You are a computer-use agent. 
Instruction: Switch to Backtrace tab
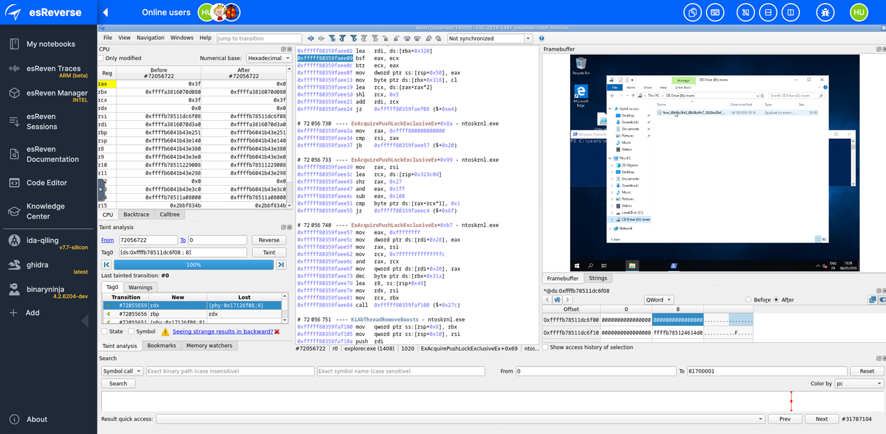136,215
